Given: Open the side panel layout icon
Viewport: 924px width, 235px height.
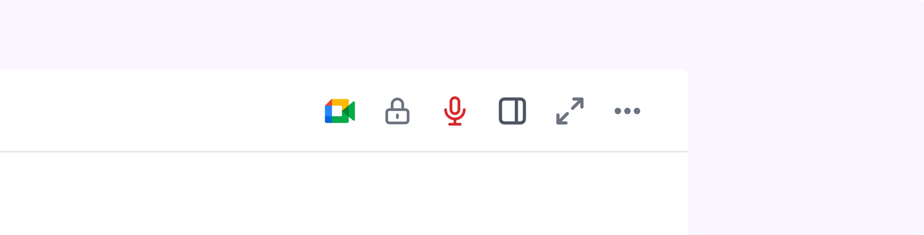Looking at the screenshot, I should [512, 111].
